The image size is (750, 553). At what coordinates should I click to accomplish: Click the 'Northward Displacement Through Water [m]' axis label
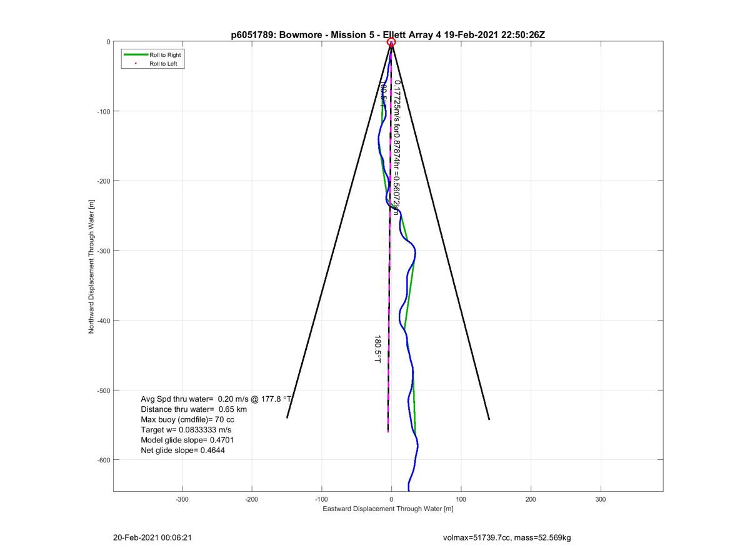point(91,267)
